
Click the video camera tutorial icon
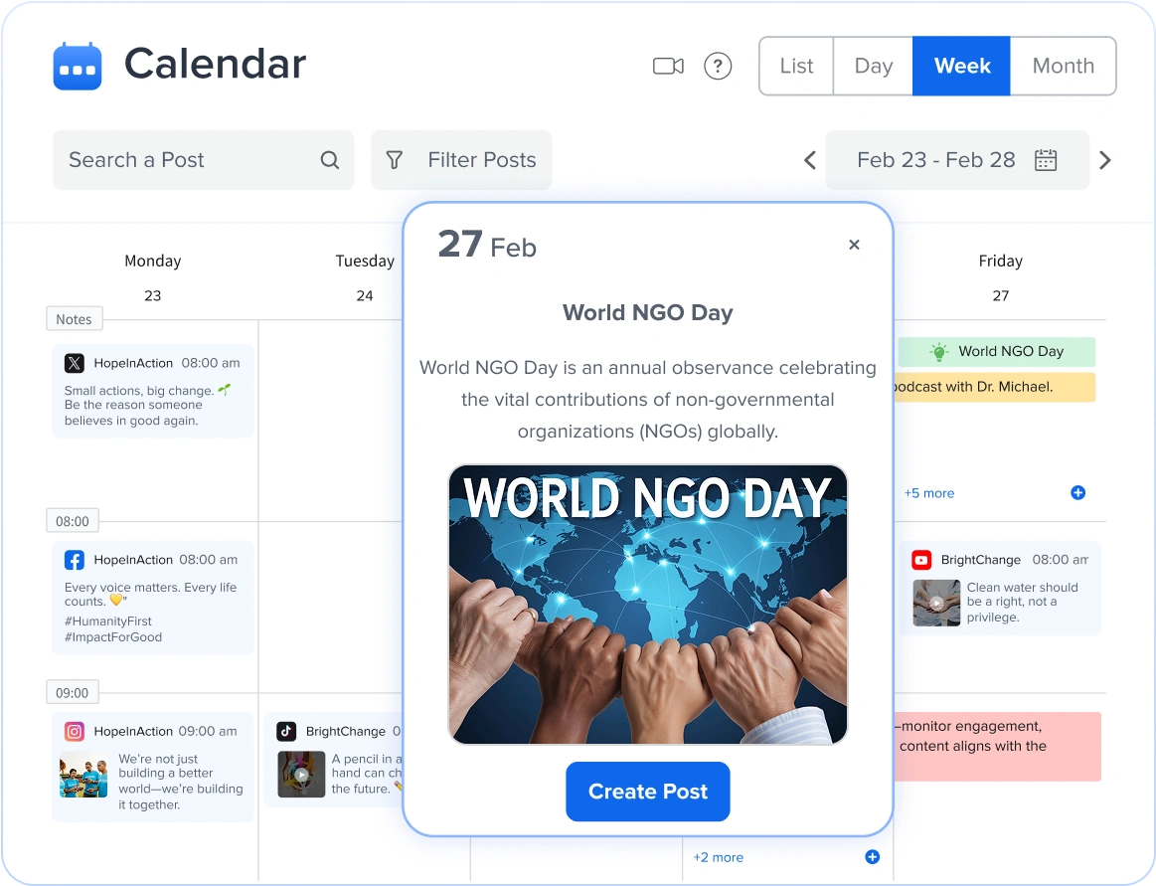tap(667, 66)
